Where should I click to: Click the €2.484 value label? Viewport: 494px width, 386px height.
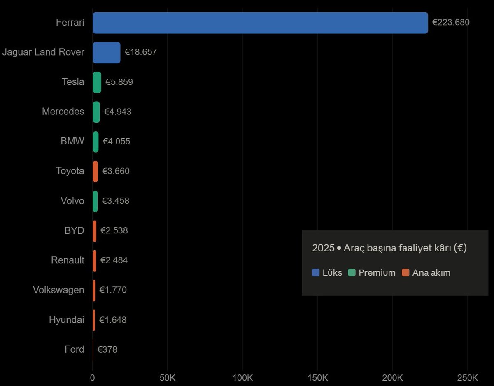[114, 260]
